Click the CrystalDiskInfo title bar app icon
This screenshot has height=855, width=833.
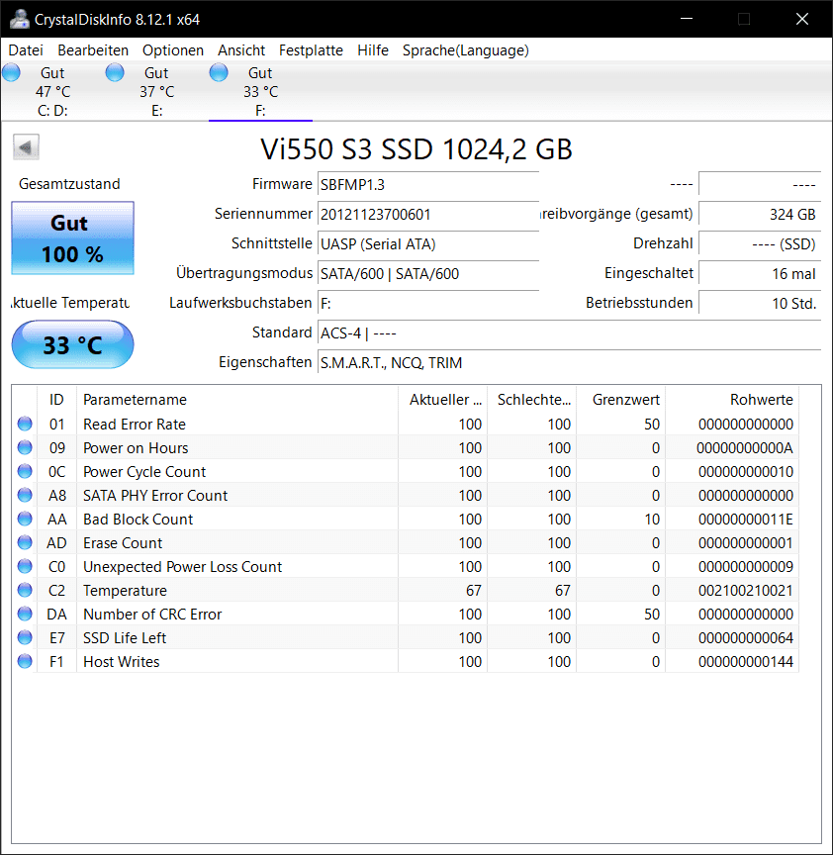[x=20, y=19]
